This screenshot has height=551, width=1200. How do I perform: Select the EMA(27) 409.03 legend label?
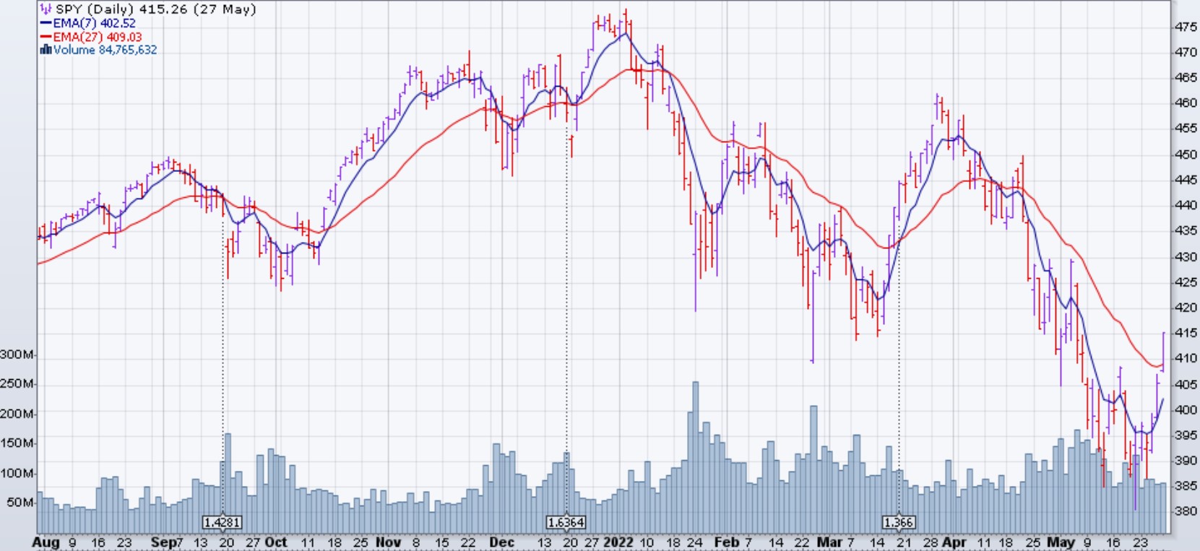[x=98, y=37]
